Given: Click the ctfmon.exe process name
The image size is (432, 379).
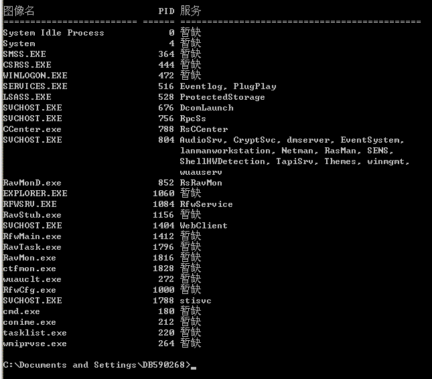Looking at the screenshot, I should [29, 269].
